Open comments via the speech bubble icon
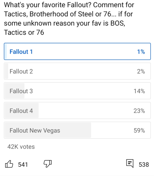The width and height of the screenshot is (154, 176). tap(130, 163)
